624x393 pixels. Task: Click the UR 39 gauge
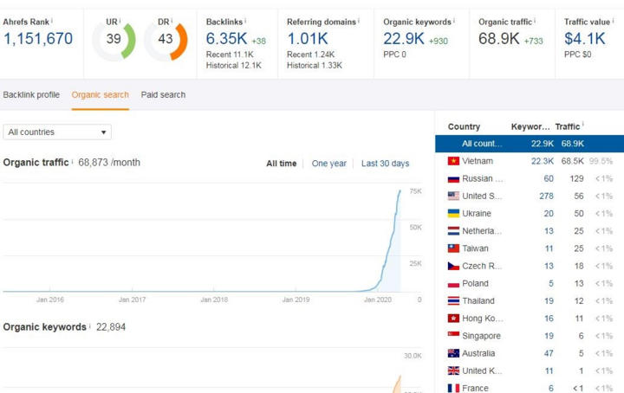click(114, 40)
